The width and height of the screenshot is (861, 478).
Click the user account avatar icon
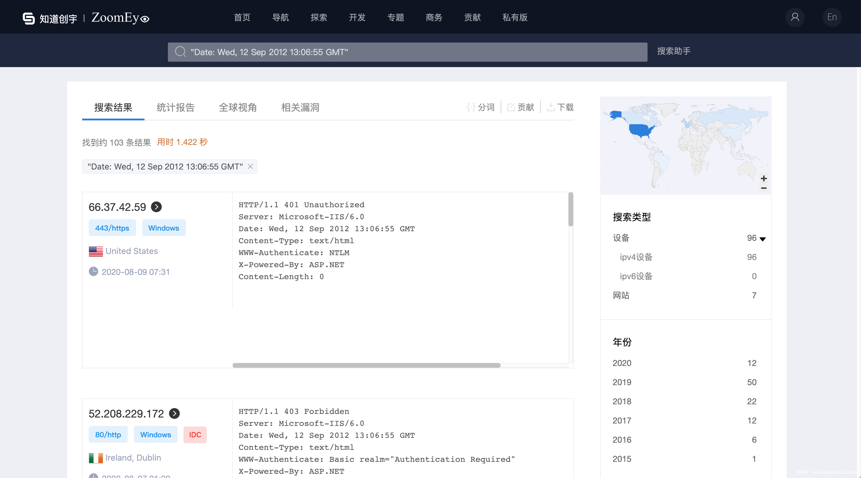coord(795,17)
